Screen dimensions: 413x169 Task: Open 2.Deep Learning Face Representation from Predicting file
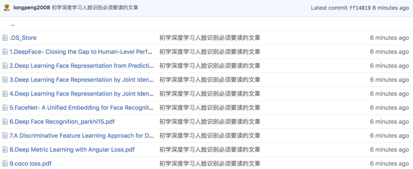(82, 66)
